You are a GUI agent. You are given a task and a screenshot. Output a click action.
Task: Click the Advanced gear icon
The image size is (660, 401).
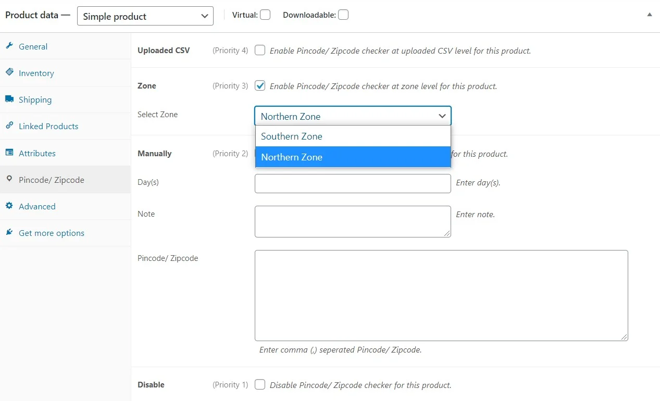[x=9, y=206]
